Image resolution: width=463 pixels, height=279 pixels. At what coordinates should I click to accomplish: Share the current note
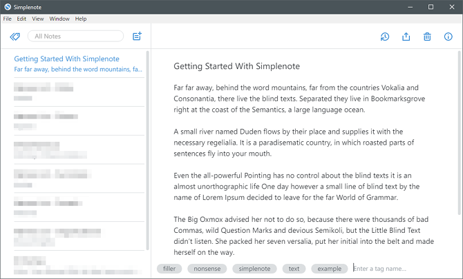coord(406,37)
